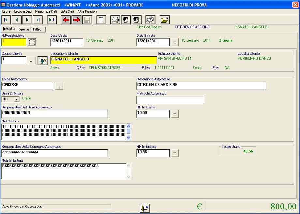Click the Descrizione Automezzo input field
Screen dimensions: 300x214
click(201, 86)
